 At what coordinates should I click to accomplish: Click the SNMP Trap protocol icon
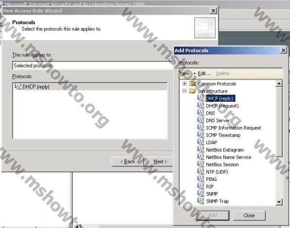pos(200,201)
